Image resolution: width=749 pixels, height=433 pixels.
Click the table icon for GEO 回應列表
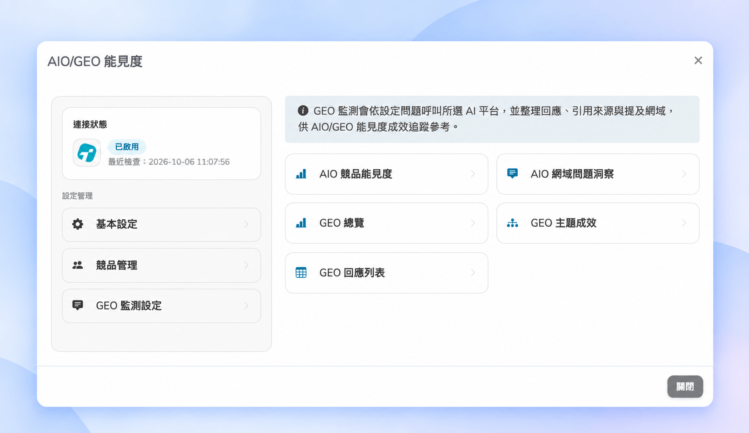pyautogui.click(x=301, y=272)
